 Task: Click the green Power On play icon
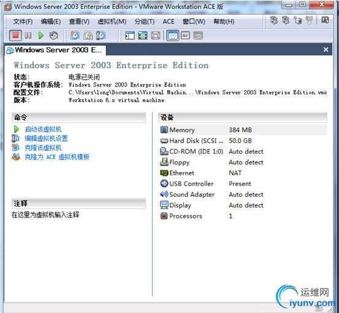40,36
